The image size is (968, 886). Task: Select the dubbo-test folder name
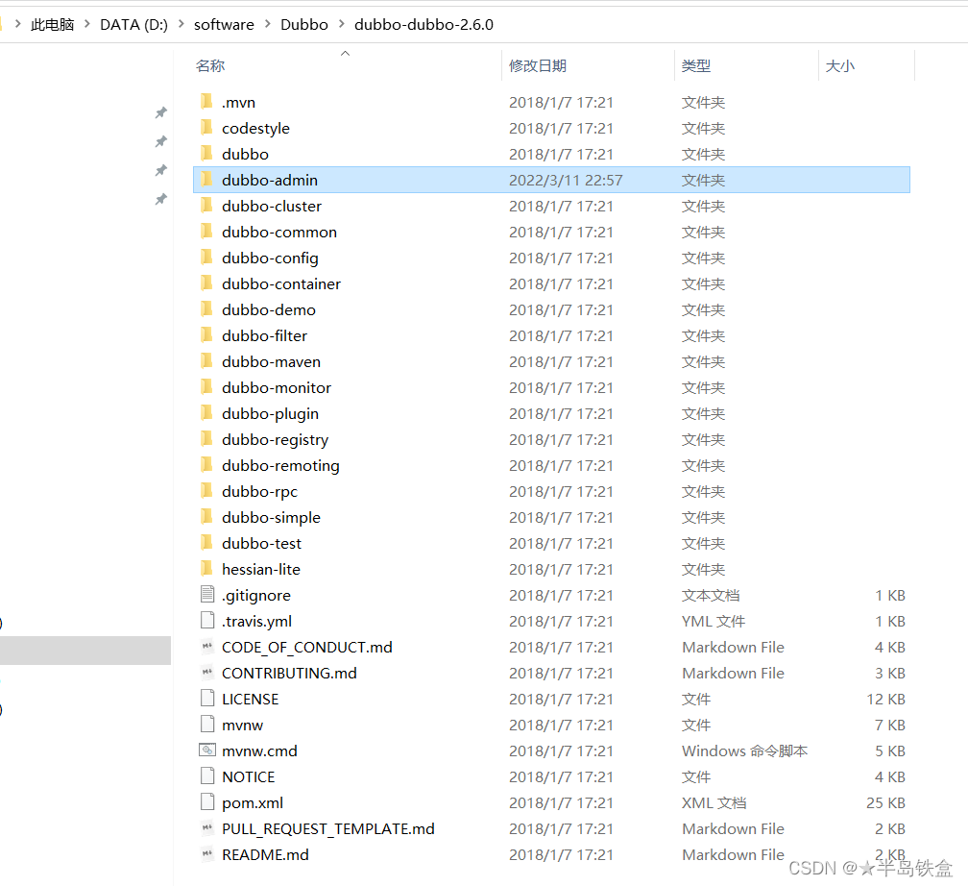tap(262, 543)
